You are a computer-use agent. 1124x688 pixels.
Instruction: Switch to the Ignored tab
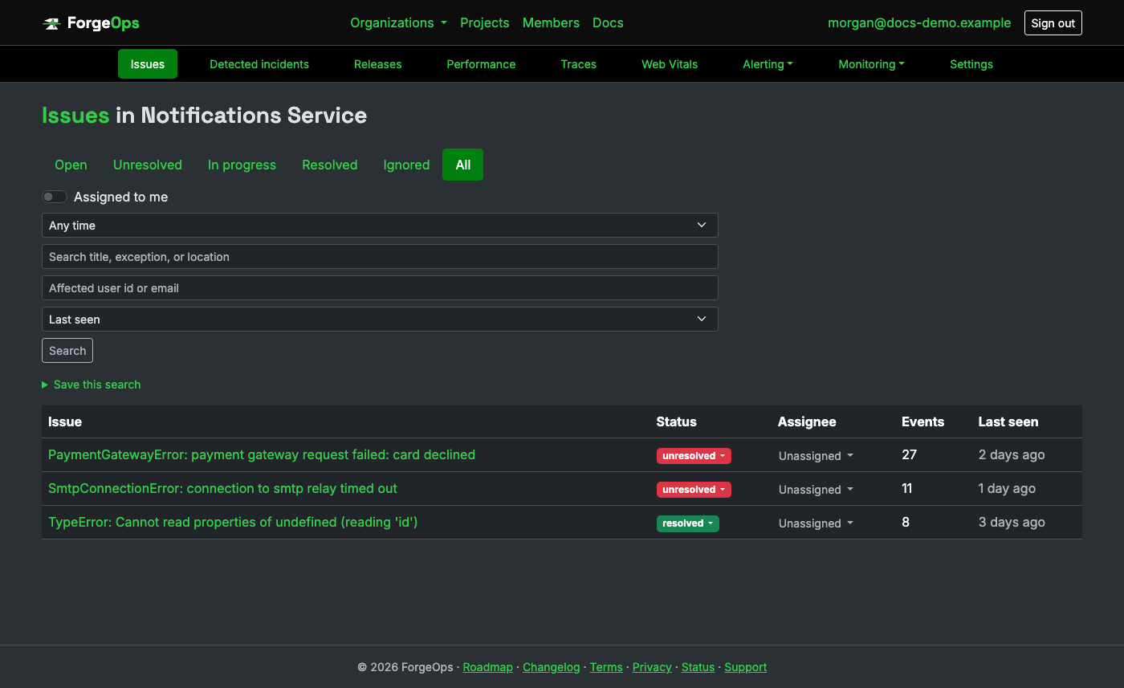coord(406,165)
